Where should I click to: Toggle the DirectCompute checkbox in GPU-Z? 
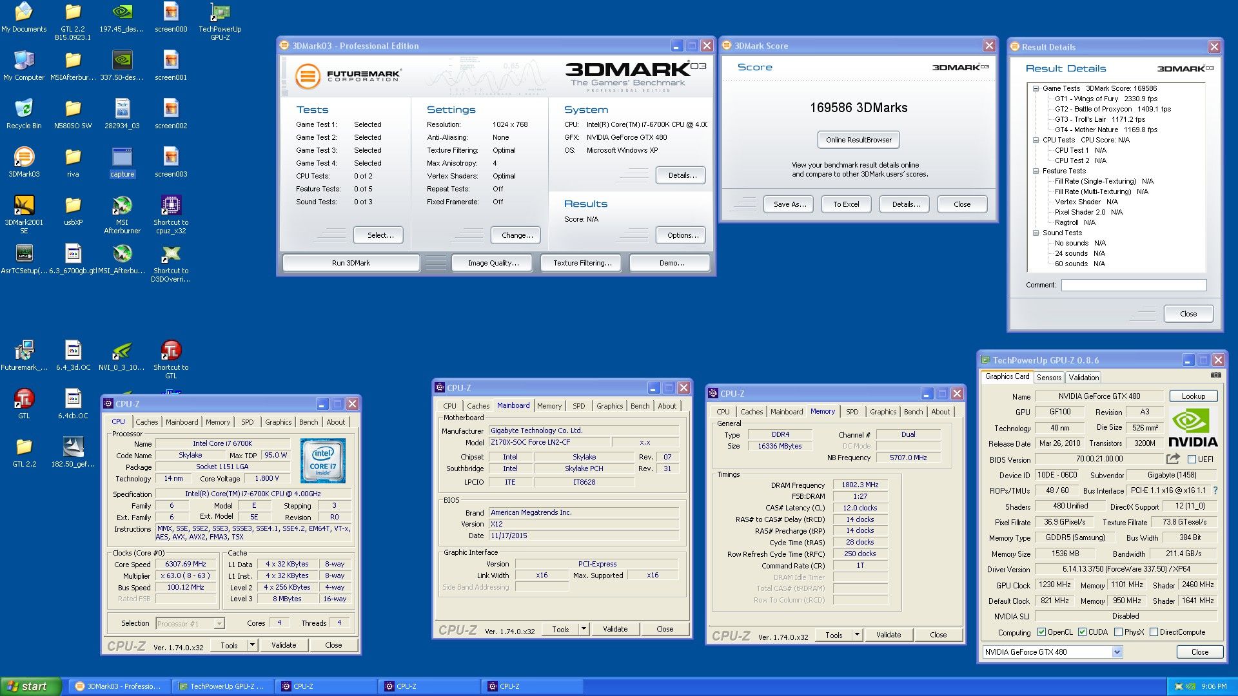(1154, 632)
